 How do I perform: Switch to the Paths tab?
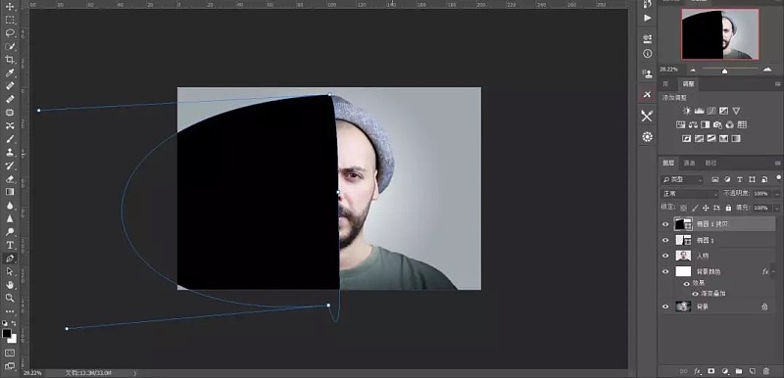click(710, 163)
